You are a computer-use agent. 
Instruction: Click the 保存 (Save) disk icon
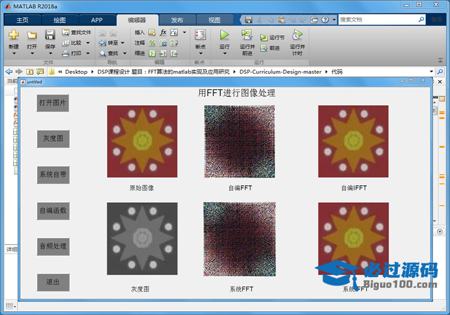(50, 35)
